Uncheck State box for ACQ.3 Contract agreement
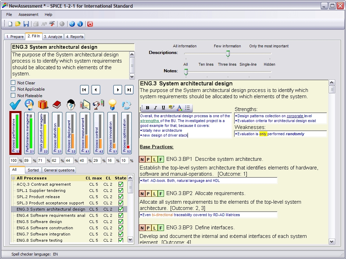Viewport: 346px width, 259px height. [x=121, y=184]
